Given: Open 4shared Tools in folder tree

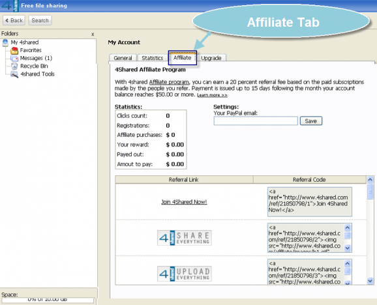Looking at the screenshot, I should [37, 74].
